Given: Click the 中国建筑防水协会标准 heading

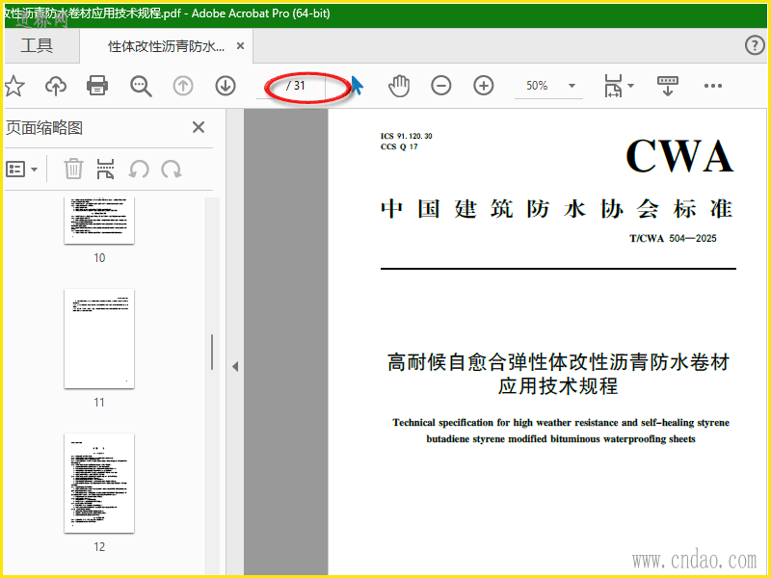Looking at the screenshot, I should (x=557, y=209).
